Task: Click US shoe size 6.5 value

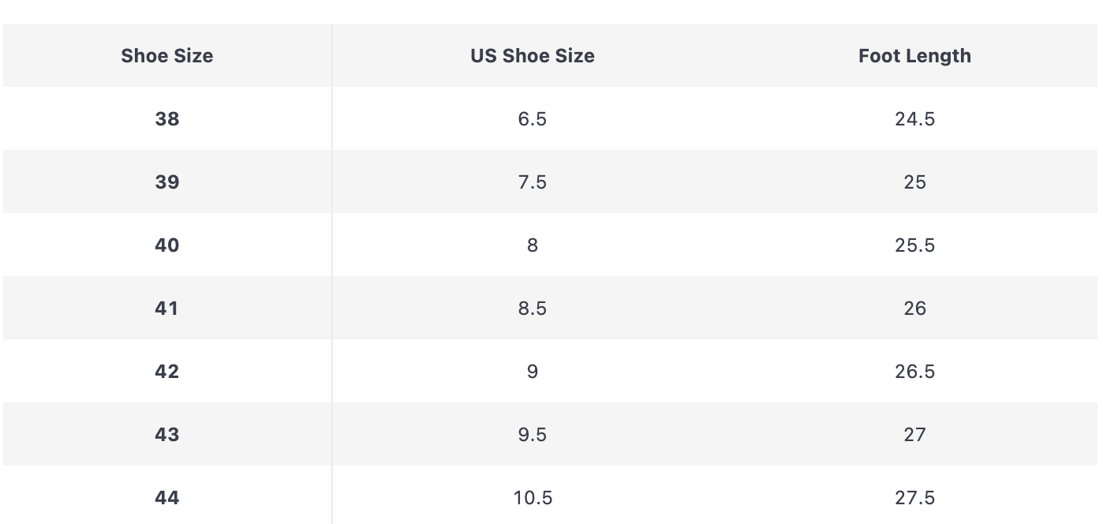Action: pyautogui.click(x=533, y=119)
